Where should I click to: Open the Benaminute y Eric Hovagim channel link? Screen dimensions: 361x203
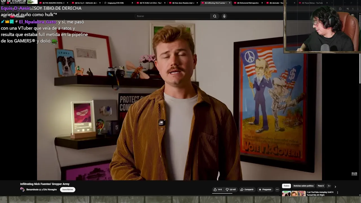click(41, 189)
